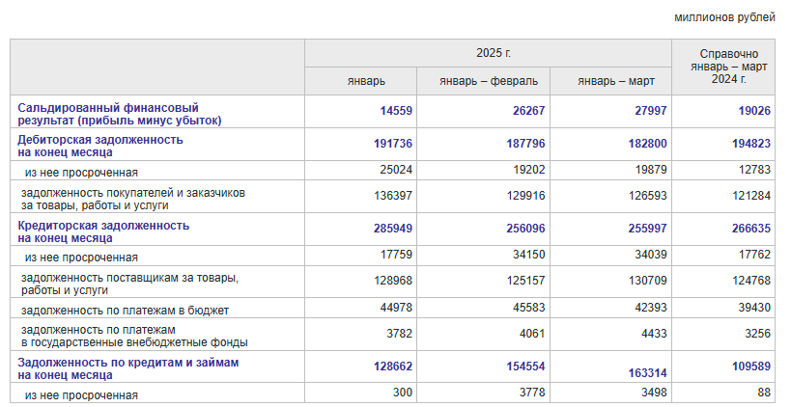The image size is (791, 407).
Task: Select the cell with value 14559
Action: tap(396, 111)
